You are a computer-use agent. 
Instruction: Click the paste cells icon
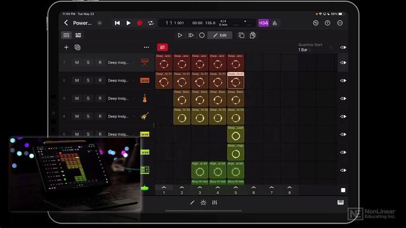[x=252, y=35]
